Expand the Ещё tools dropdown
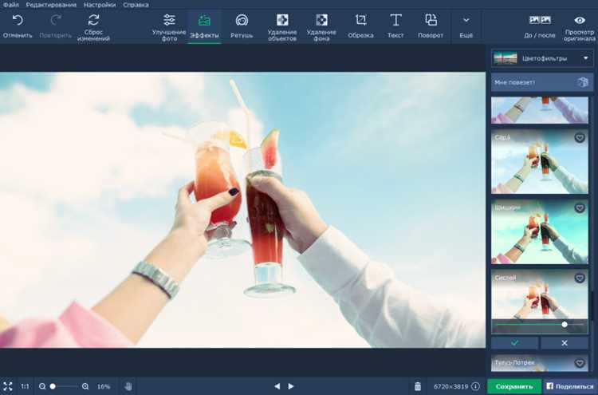The width and height of the screenshot is (598, 395). pyautogui.click(x=466, y=26)
